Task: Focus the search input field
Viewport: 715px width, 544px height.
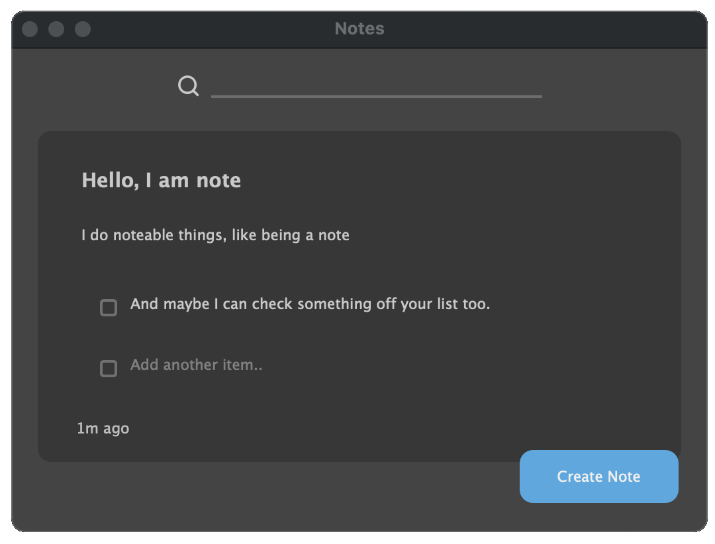Action: pos(377,86)
